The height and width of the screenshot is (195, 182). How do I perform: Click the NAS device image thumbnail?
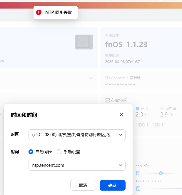[x=84, y=42]
